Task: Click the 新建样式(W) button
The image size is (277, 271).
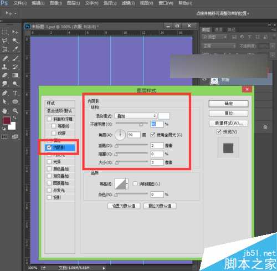Action: coord(228,123)
